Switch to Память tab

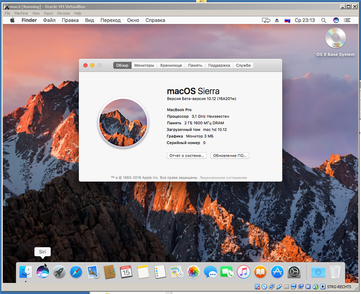(x=195, y=65)
